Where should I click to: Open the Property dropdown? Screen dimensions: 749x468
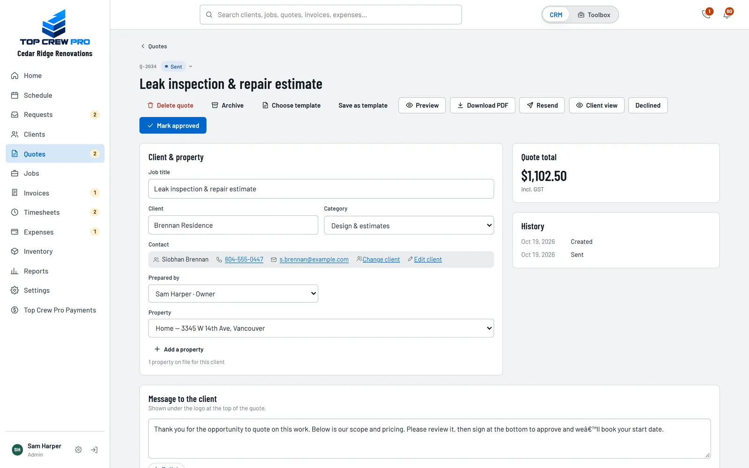(321, 328)
